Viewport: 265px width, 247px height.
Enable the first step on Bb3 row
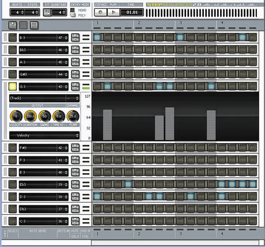(x=97, y=50)
